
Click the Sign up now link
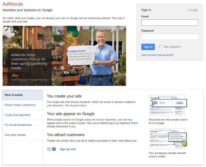68,149
